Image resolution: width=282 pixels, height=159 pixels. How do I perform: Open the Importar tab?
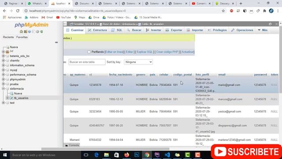click(195, 30)
